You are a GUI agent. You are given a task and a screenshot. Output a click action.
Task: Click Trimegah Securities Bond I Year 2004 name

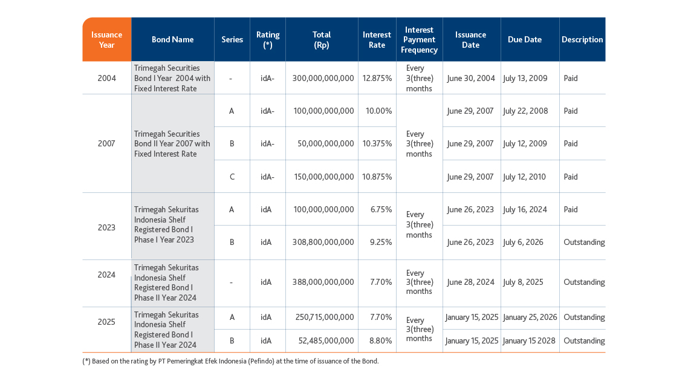172,78
